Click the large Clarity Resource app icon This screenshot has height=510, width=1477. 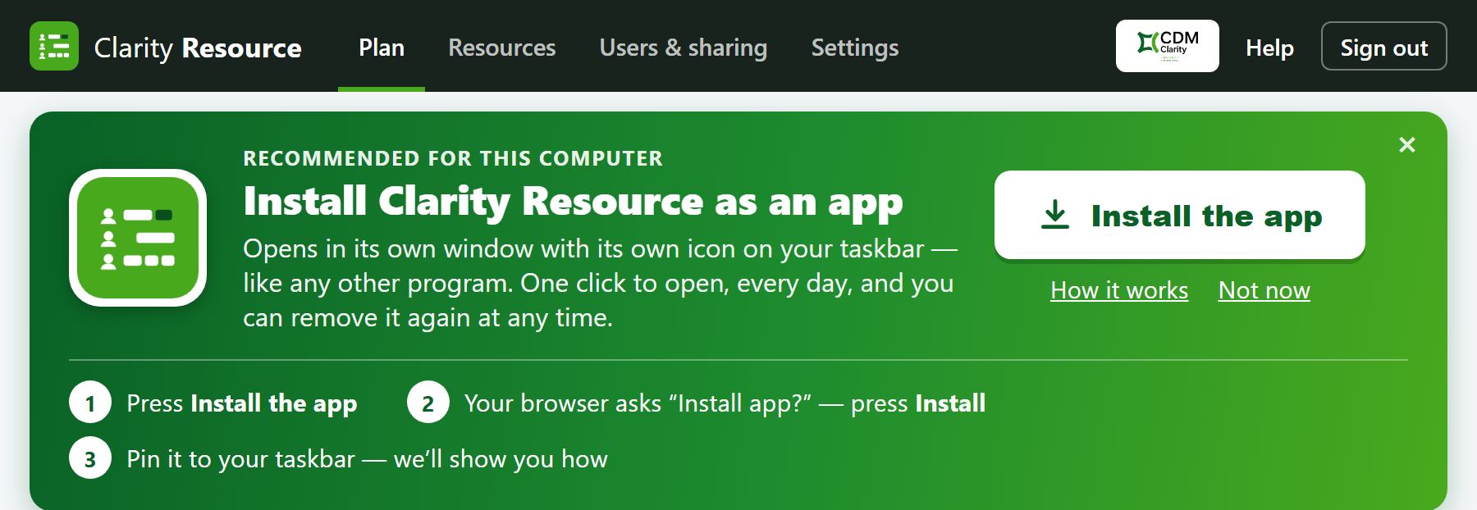coord(138,238)
